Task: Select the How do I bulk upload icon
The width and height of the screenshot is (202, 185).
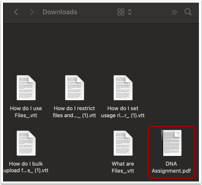Action: [x=26, y=143]
